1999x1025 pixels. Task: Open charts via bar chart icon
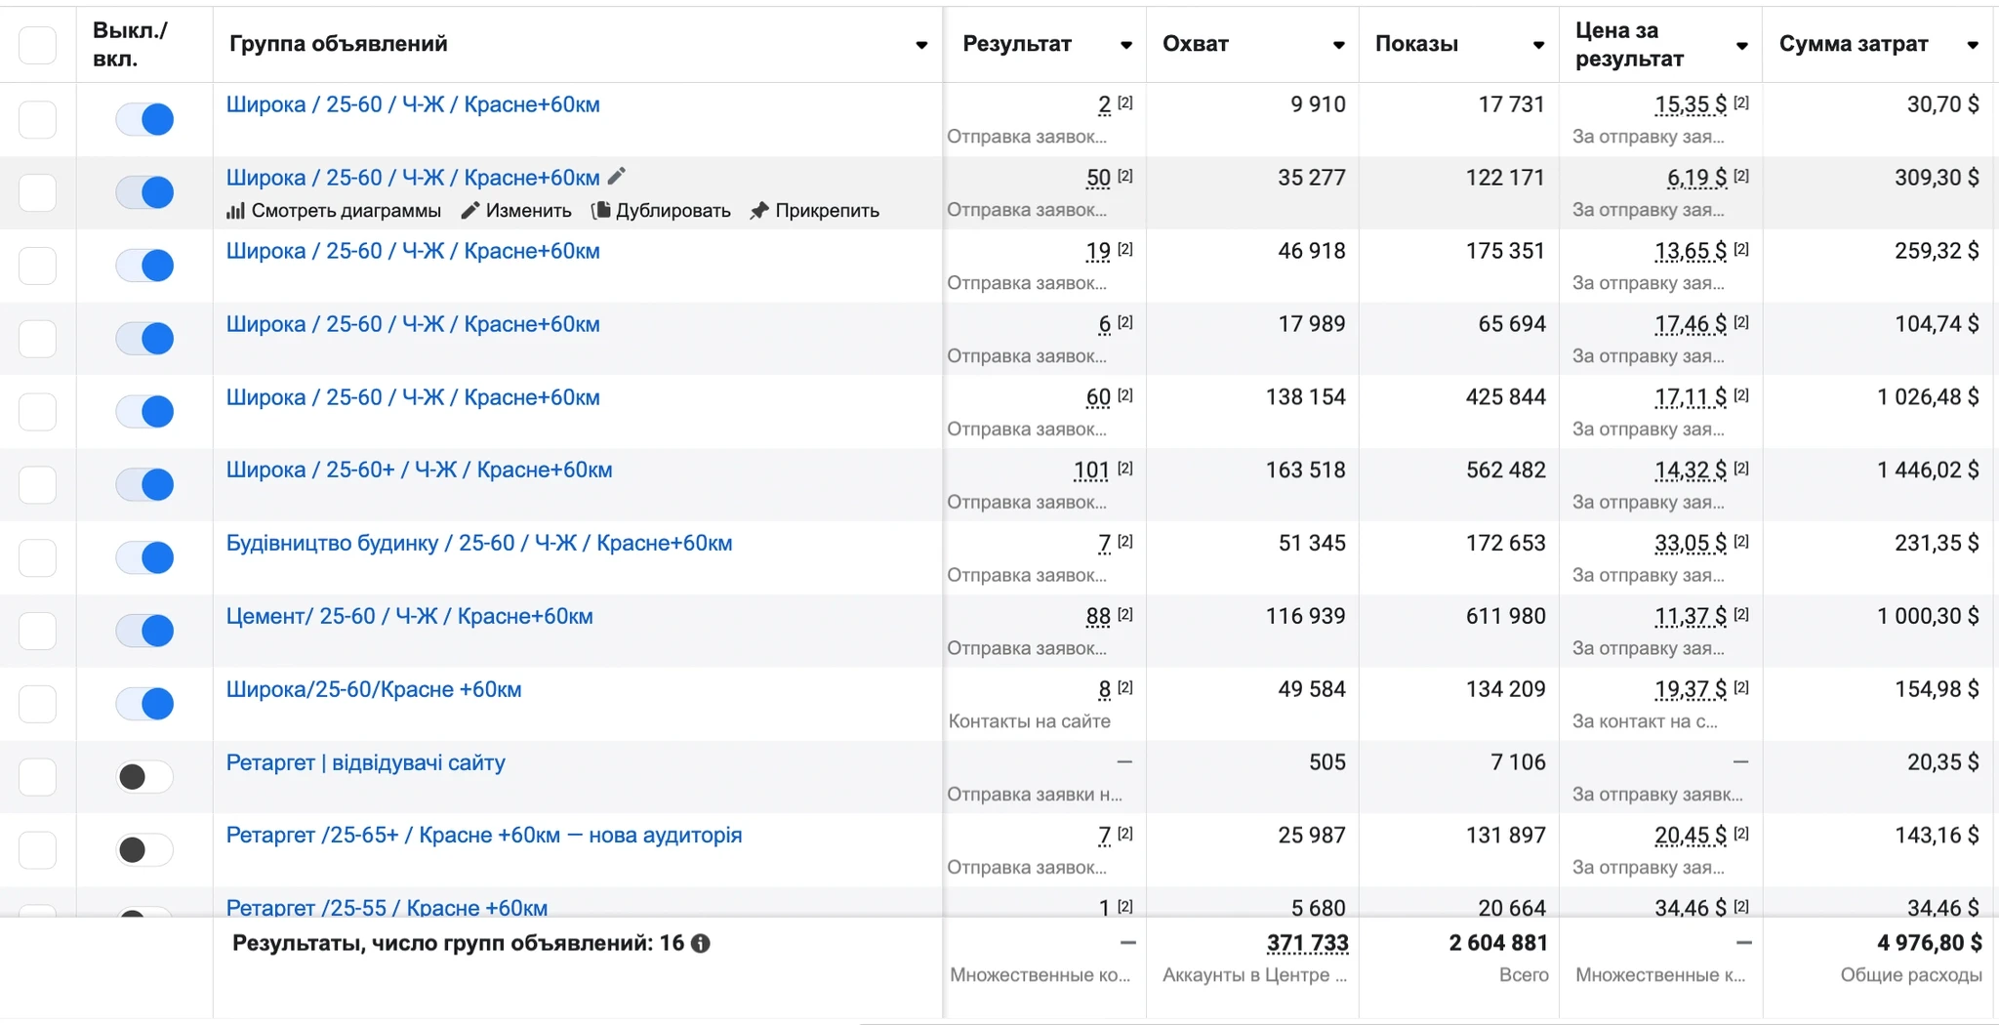[235, 211]
